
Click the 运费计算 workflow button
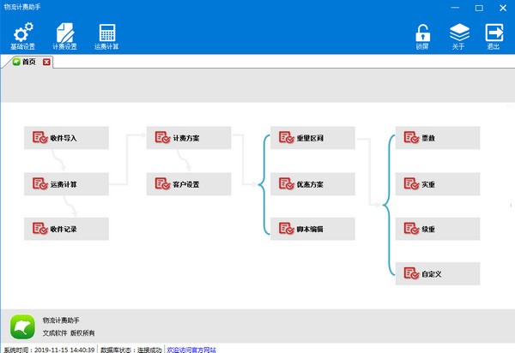(x=67, y=183)
